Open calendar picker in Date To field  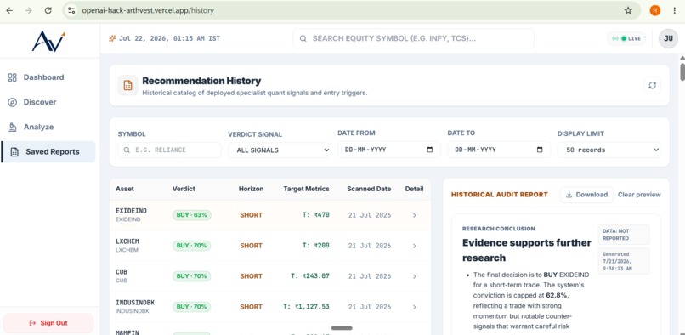pos(540,150)
